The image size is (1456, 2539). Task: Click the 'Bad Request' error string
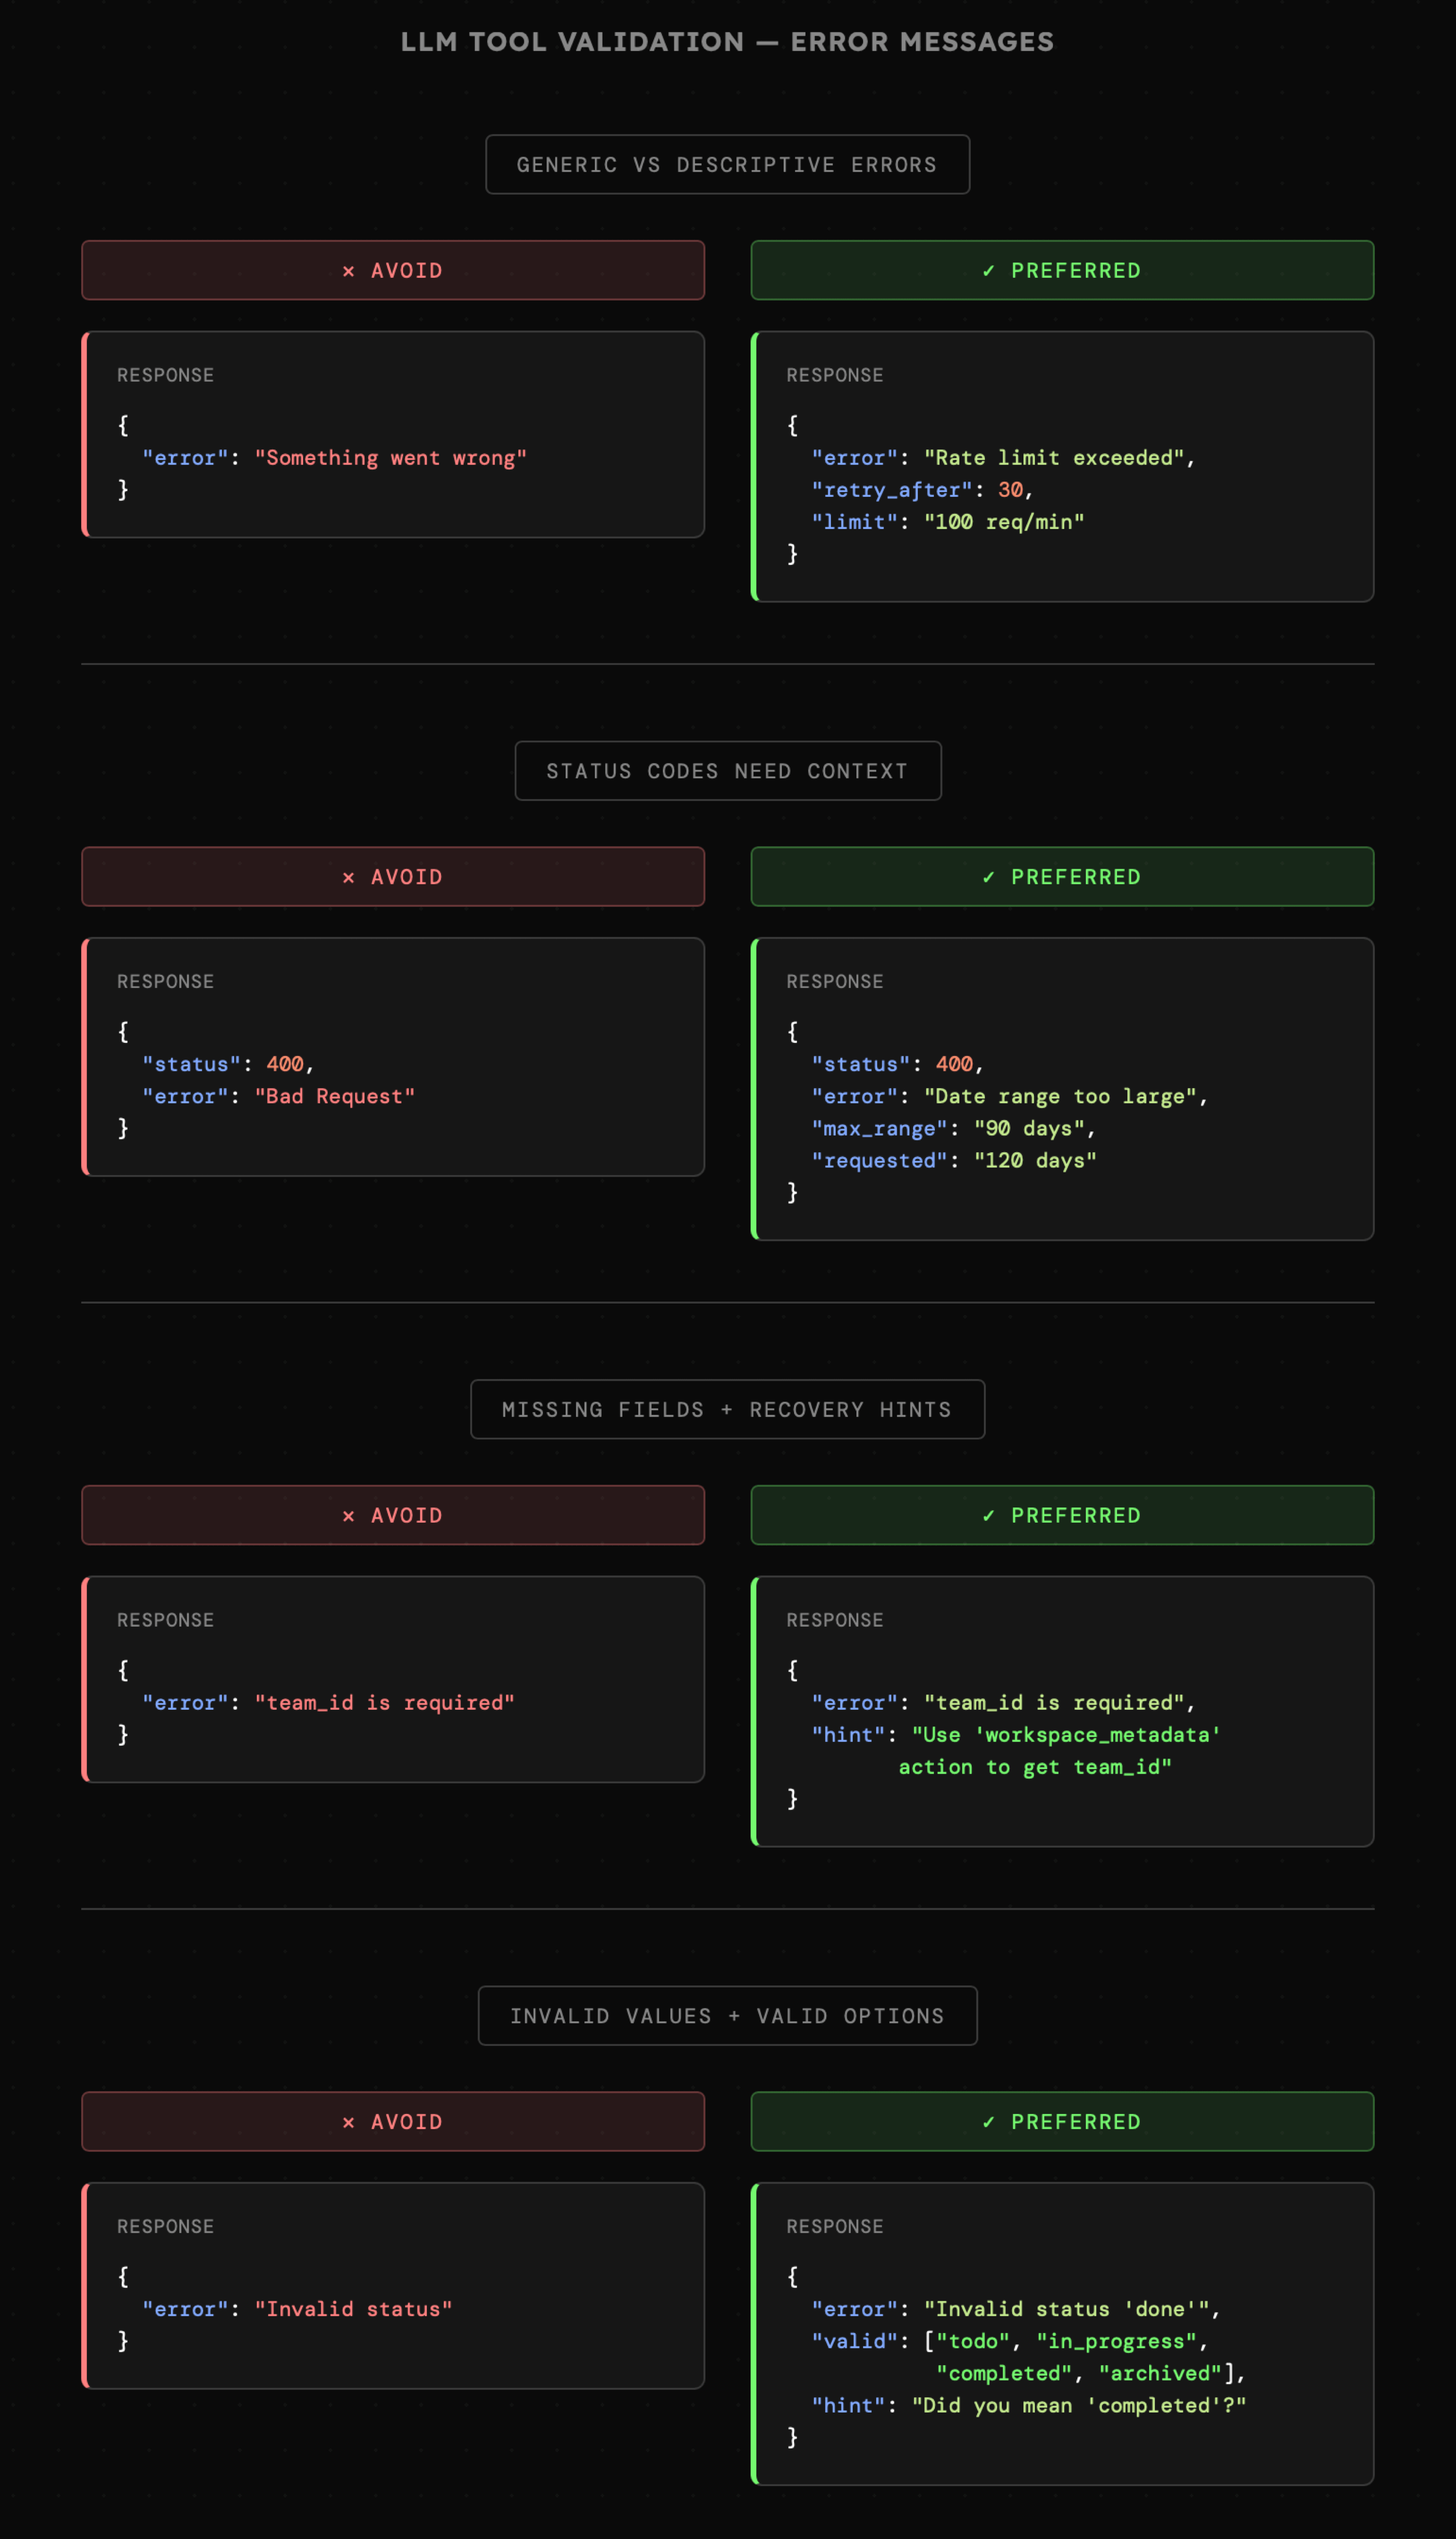pos(334,1097)
